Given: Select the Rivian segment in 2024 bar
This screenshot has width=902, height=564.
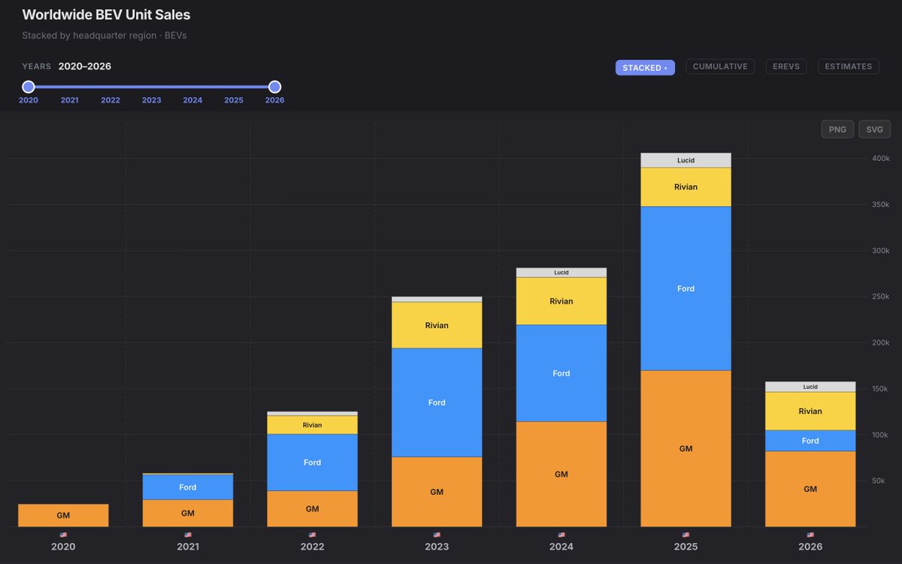Looking at the screenshot, I should 561,301.
